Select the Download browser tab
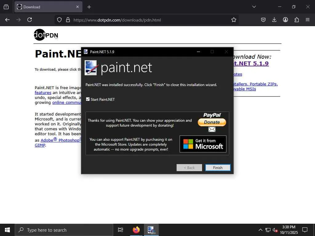The width and height of the screenshot is (315, 236). pos(48,7)
